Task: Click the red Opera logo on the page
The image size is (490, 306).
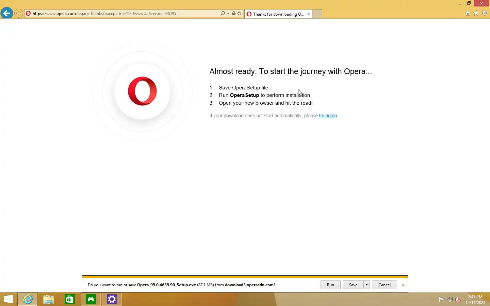Action: (x=142, y=91)
